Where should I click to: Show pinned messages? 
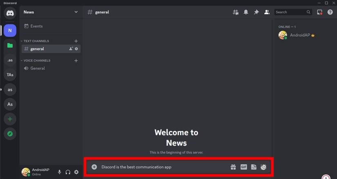256,12
